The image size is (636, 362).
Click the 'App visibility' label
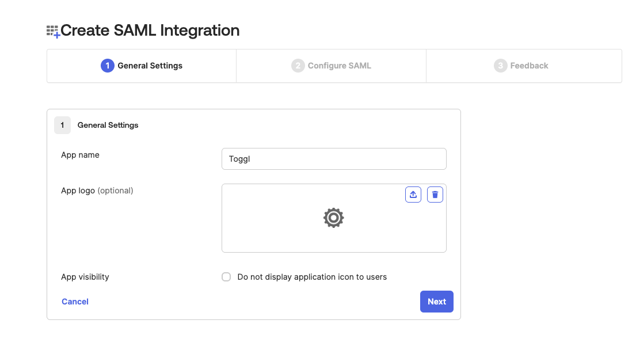[85, 277]
